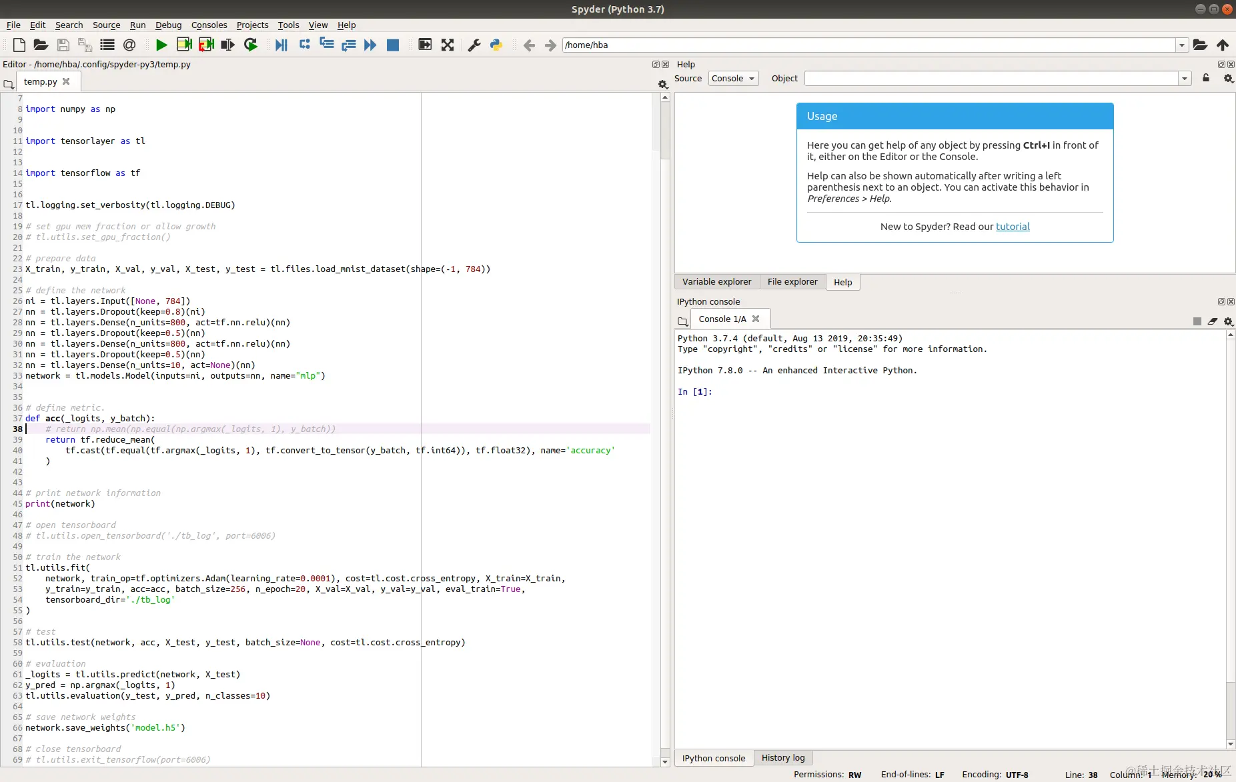Open Preferences with the wrench icon
Image resolution: width=1236 pixels, height=782 pixels.
coord(474,45)
